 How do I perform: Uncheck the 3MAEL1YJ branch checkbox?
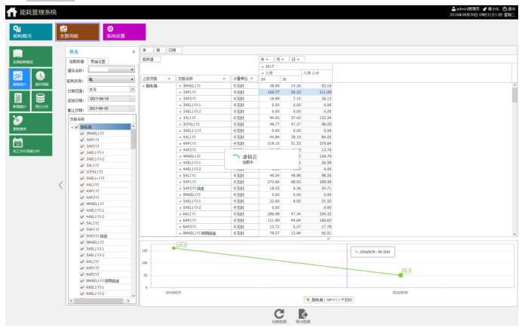pyautogui.click(x=82, y=133)
